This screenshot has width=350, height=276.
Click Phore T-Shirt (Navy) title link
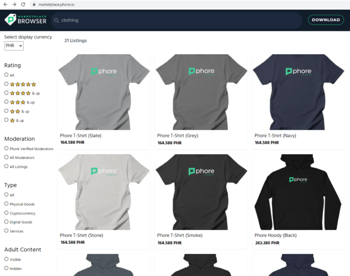(x=275, y=136)
